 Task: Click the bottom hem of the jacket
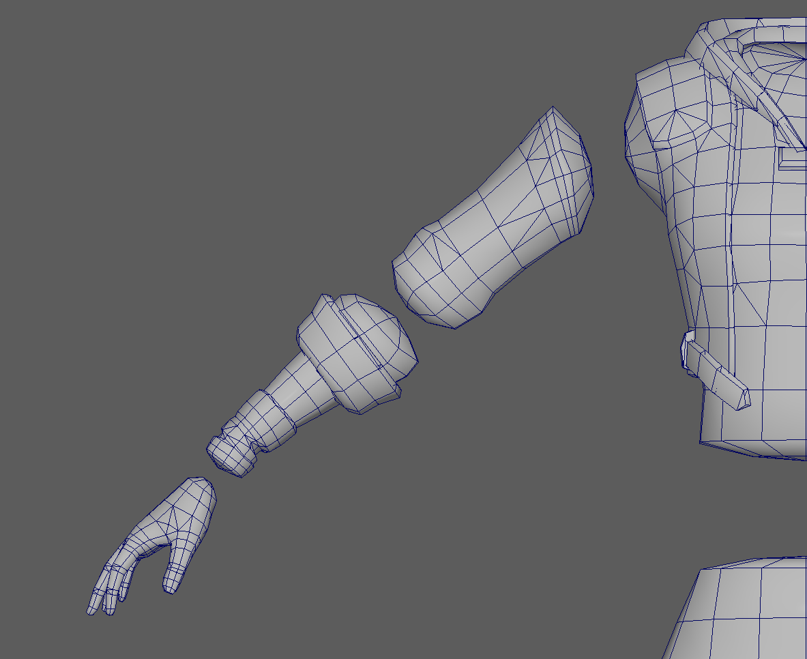pos(750,447)
